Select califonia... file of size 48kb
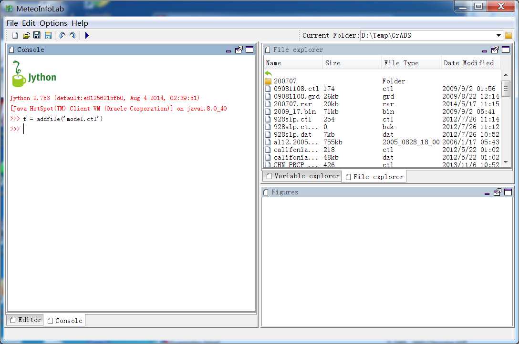 [382, 157]
